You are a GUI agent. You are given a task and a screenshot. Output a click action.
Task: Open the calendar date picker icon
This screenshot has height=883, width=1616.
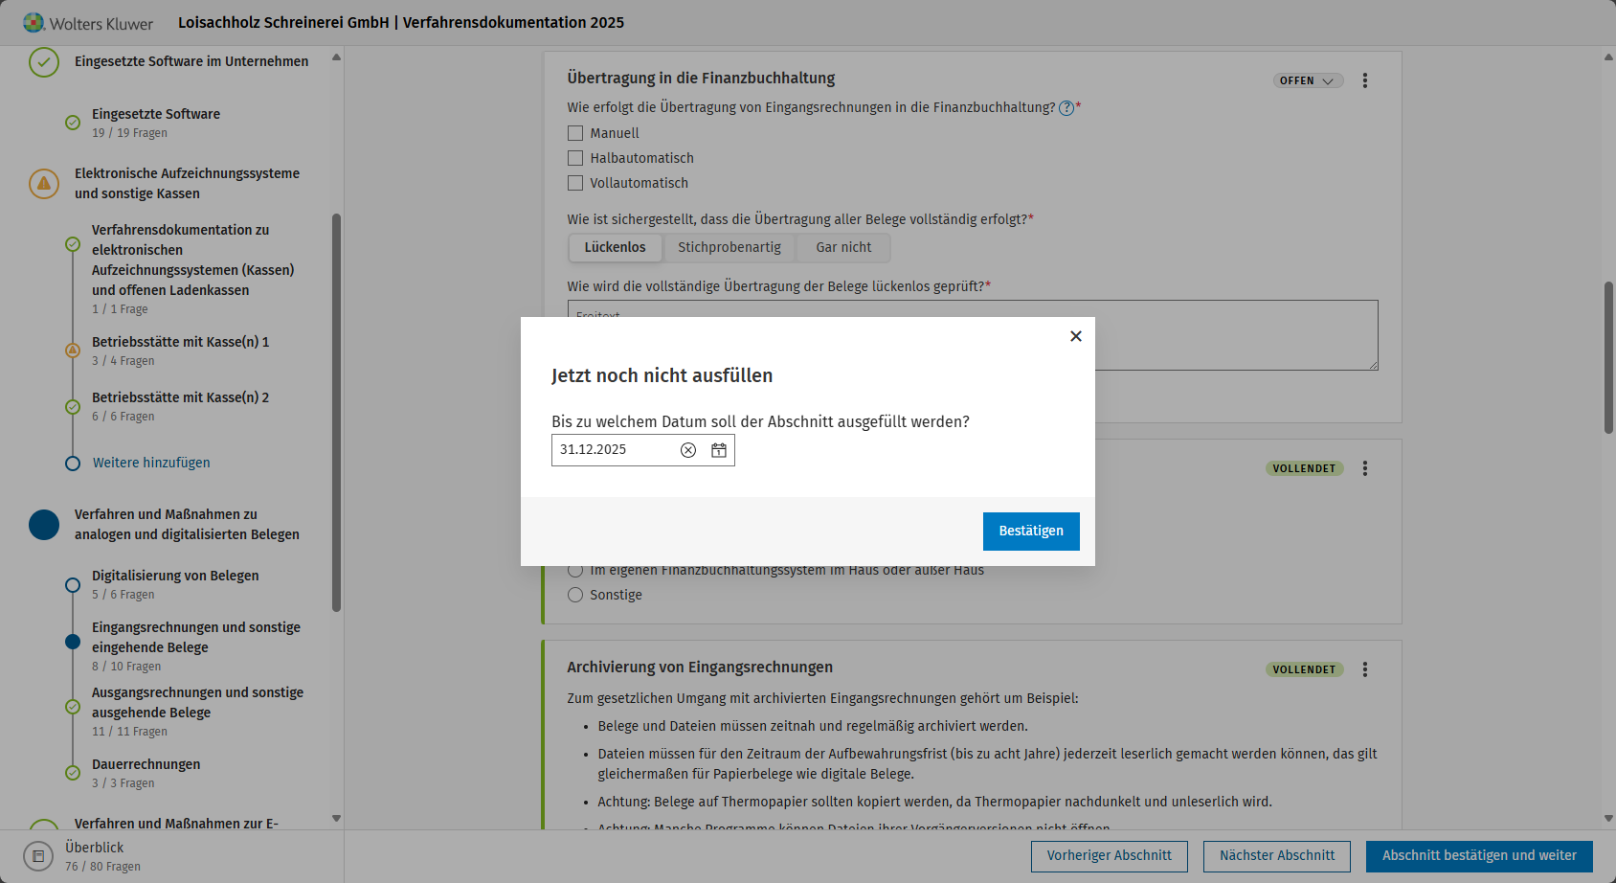pos(719,450)
